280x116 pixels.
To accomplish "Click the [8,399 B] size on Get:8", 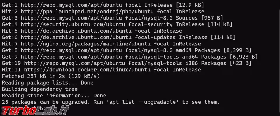I will click(x=237, y=50).
